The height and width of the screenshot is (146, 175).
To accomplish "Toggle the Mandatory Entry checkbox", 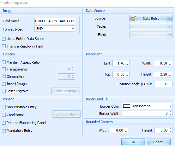I will (4, 131).
